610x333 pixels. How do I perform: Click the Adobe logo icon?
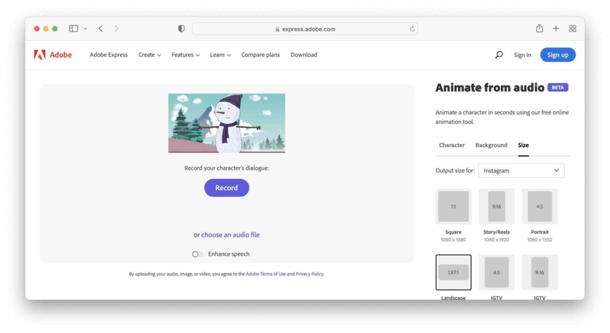[x=40, y=55]
